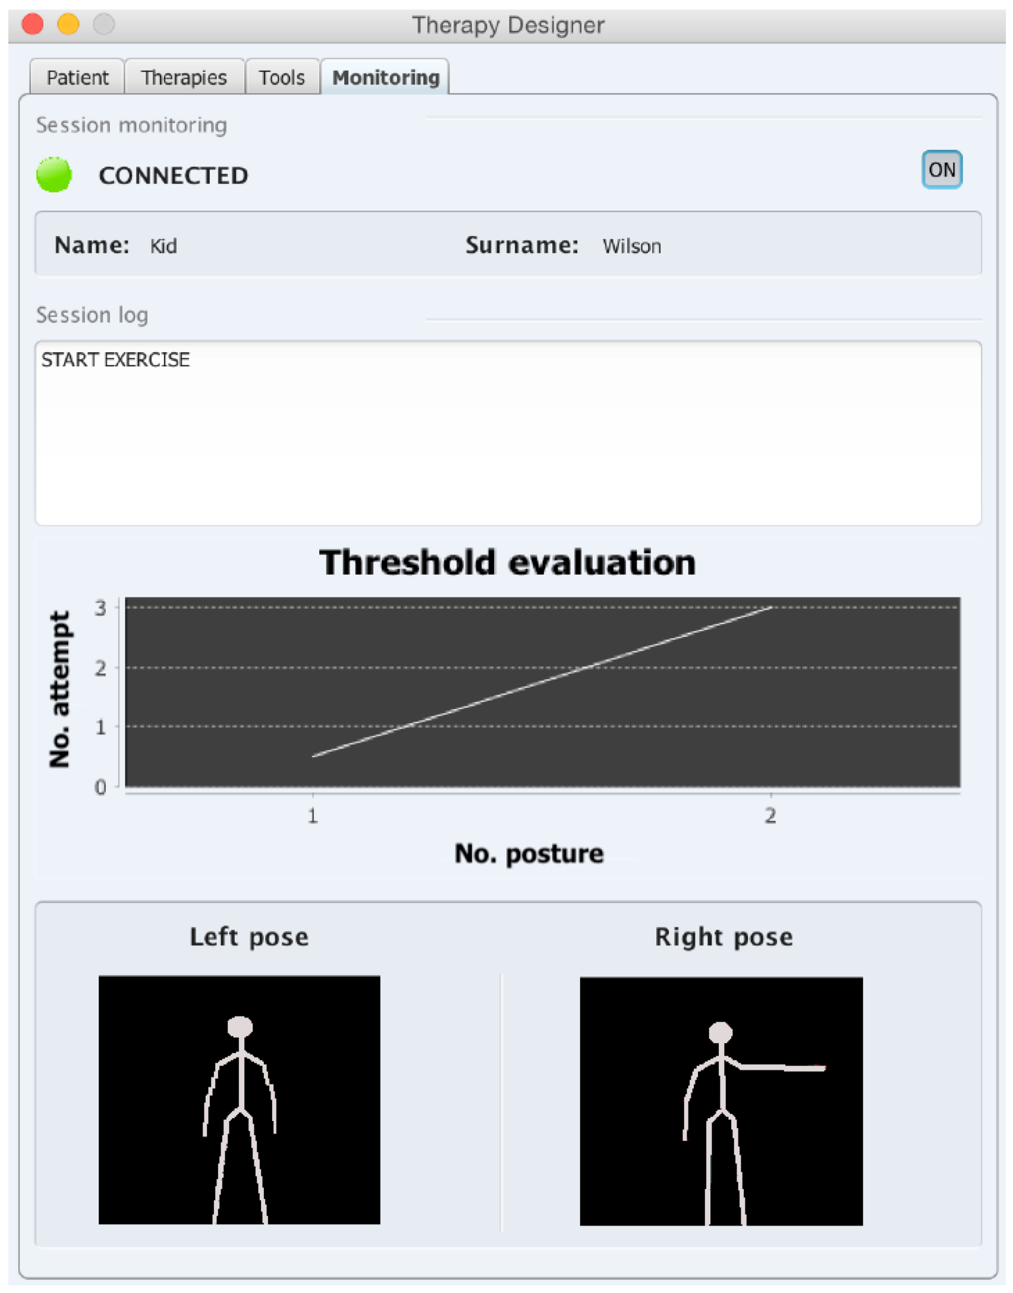Select the Monitoring tab
This screenshot has height=1293, width=1013.
385,77
